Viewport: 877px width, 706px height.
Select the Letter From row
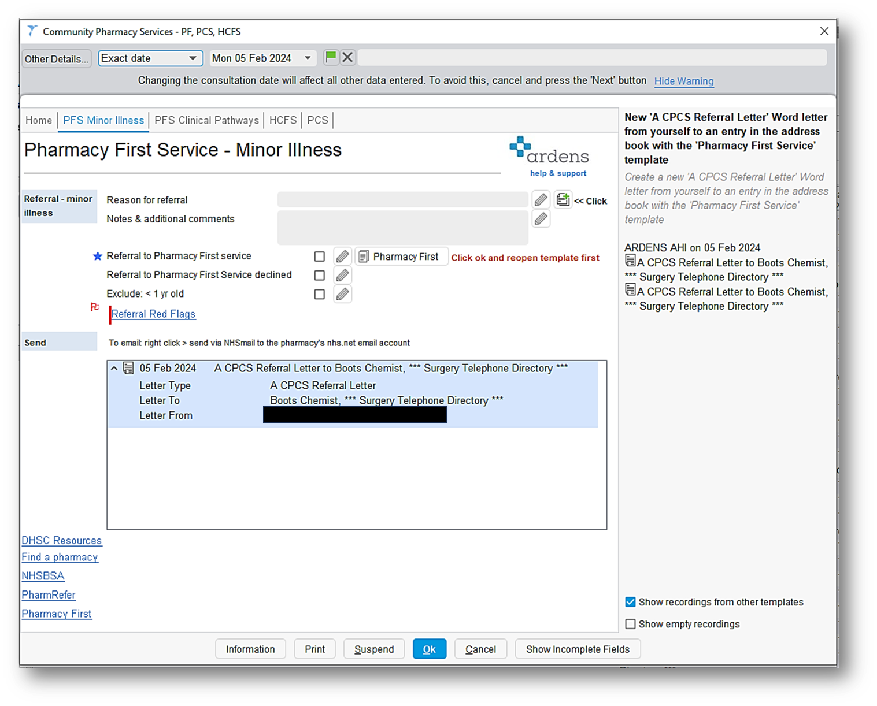[352, 415]
